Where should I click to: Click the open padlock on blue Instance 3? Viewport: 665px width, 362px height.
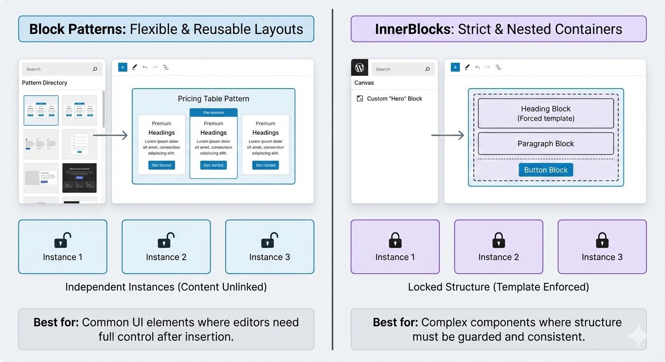click(270, 240)
